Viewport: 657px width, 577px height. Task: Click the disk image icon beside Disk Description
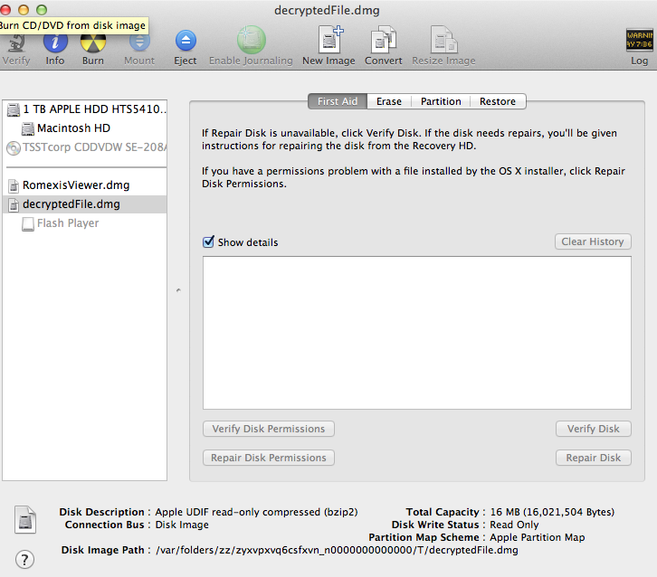25,520
